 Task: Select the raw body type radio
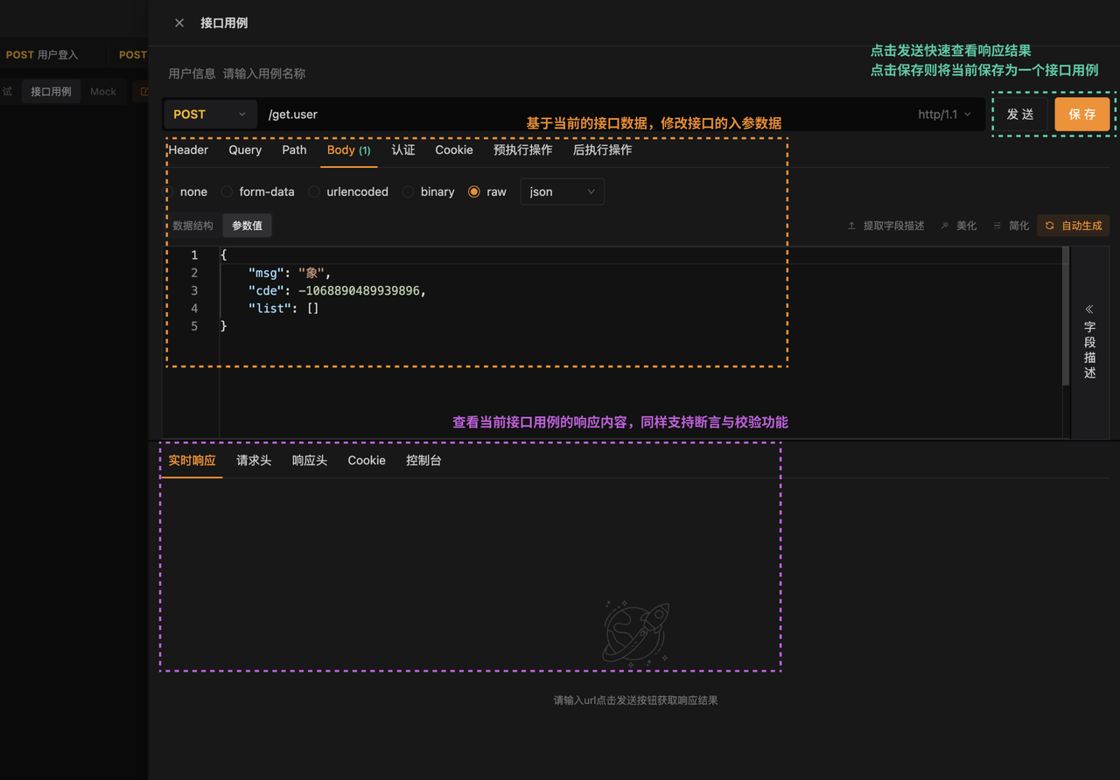pos(474,192)
